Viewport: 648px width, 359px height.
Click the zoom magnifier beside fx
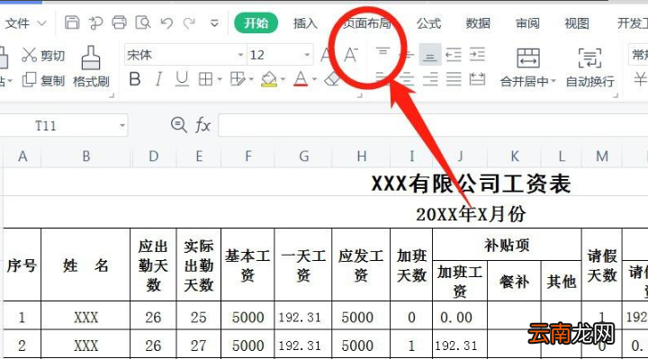pos(178,124)
